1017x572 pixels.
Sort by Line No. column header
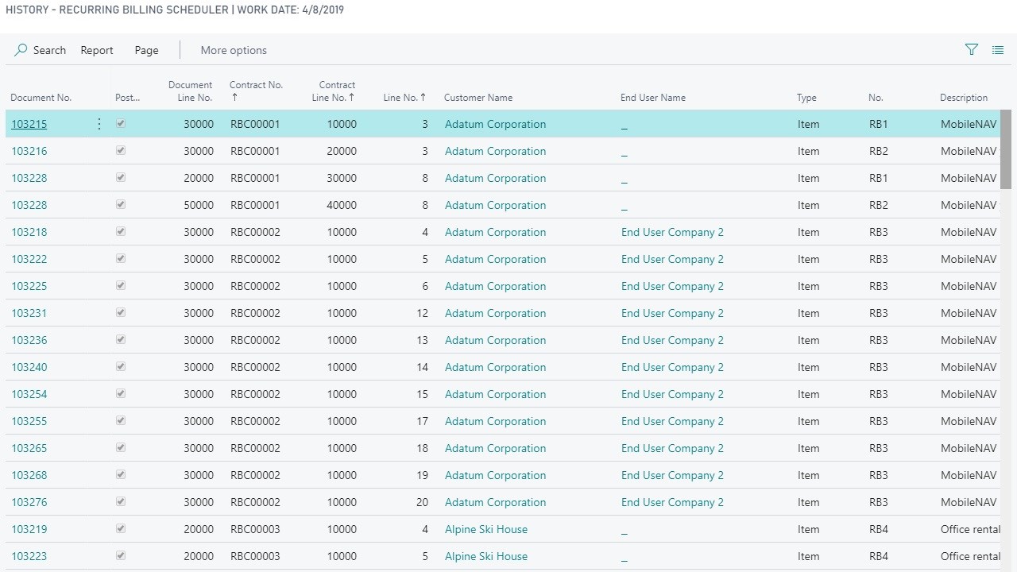[404, 98]
